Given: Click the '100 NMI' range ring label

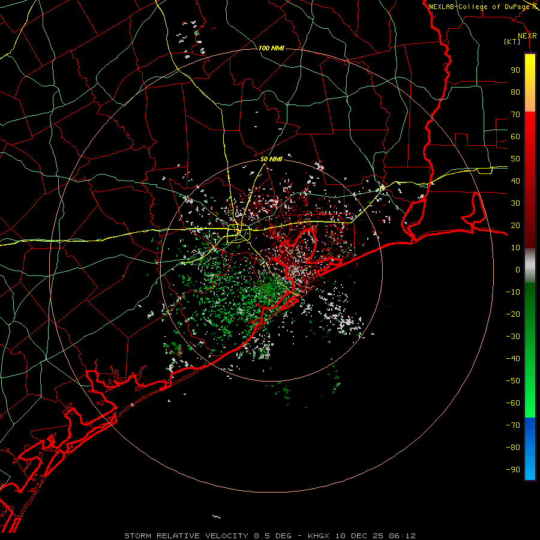Looking at the screenshot, I should click(x=271, y=48).
